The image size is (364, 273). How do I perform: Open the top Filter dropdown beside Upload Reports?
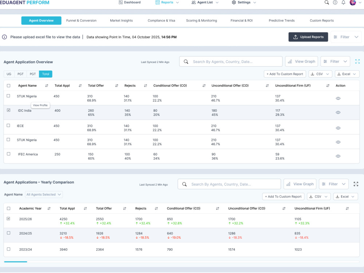(x=346, y=37)
